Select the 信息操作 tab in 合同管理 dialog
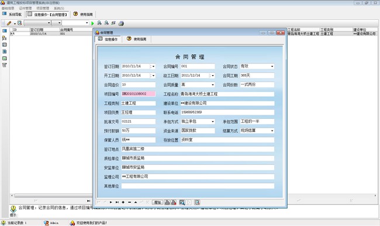 click(x=108, y=39)
